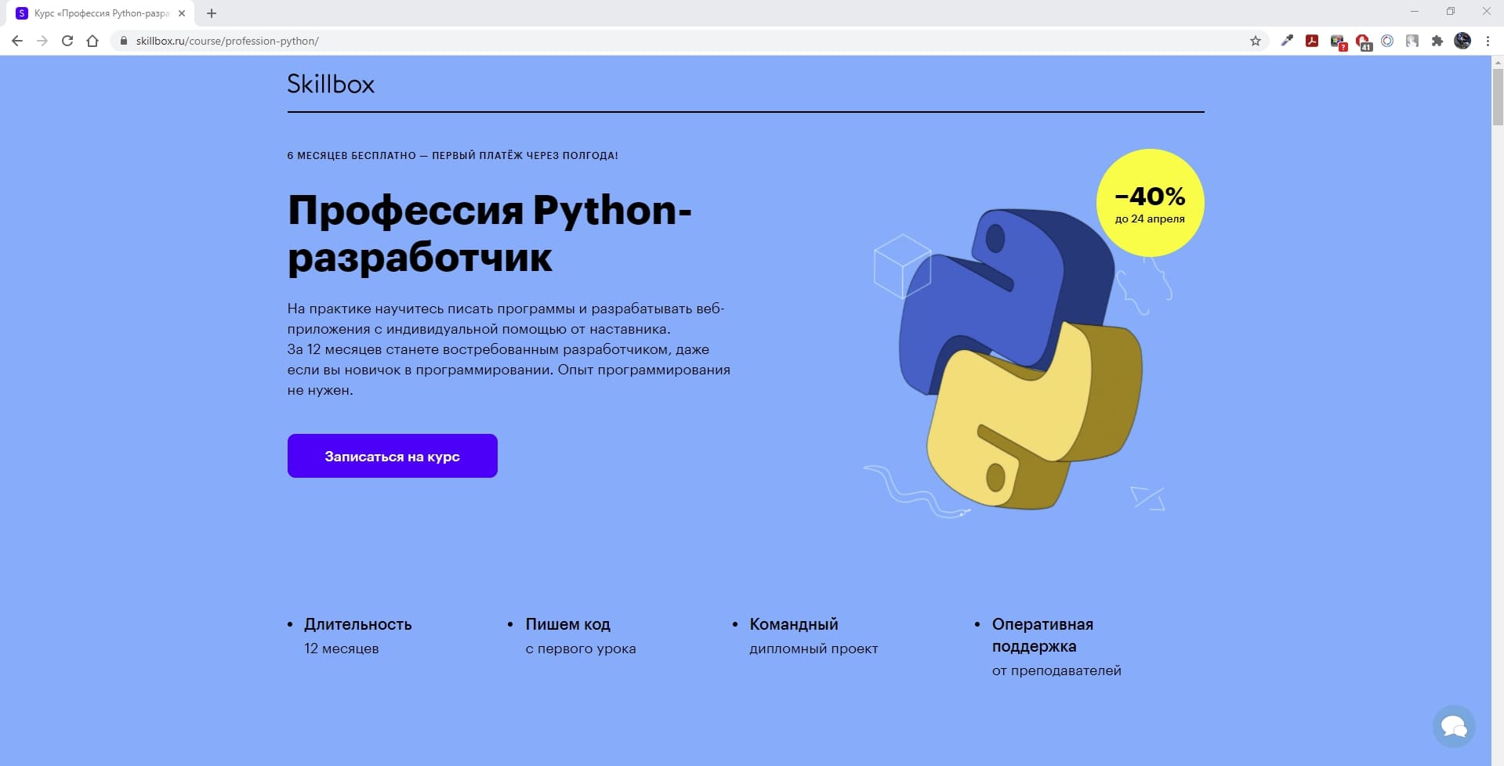Open the browser home page
This screenshot has height=766, width=1504.
92,41
